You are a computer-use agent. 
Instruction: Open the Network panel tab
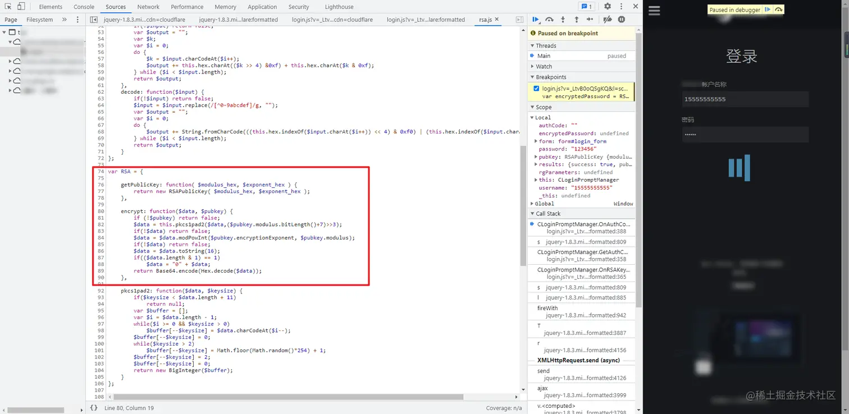[x=148, y=7]
